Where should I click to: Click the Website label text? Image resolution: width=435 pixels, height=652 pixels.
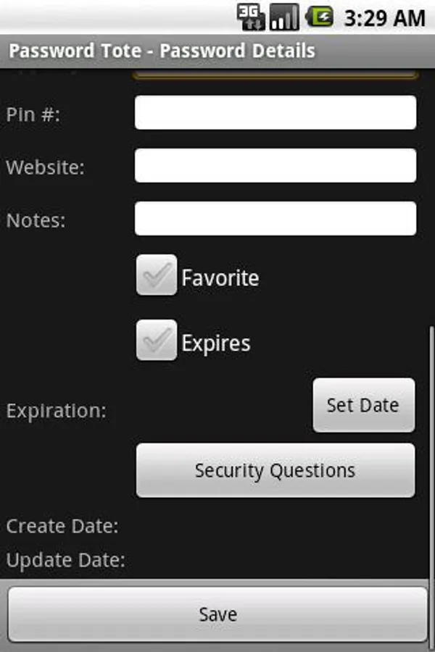tap(46, 167)
